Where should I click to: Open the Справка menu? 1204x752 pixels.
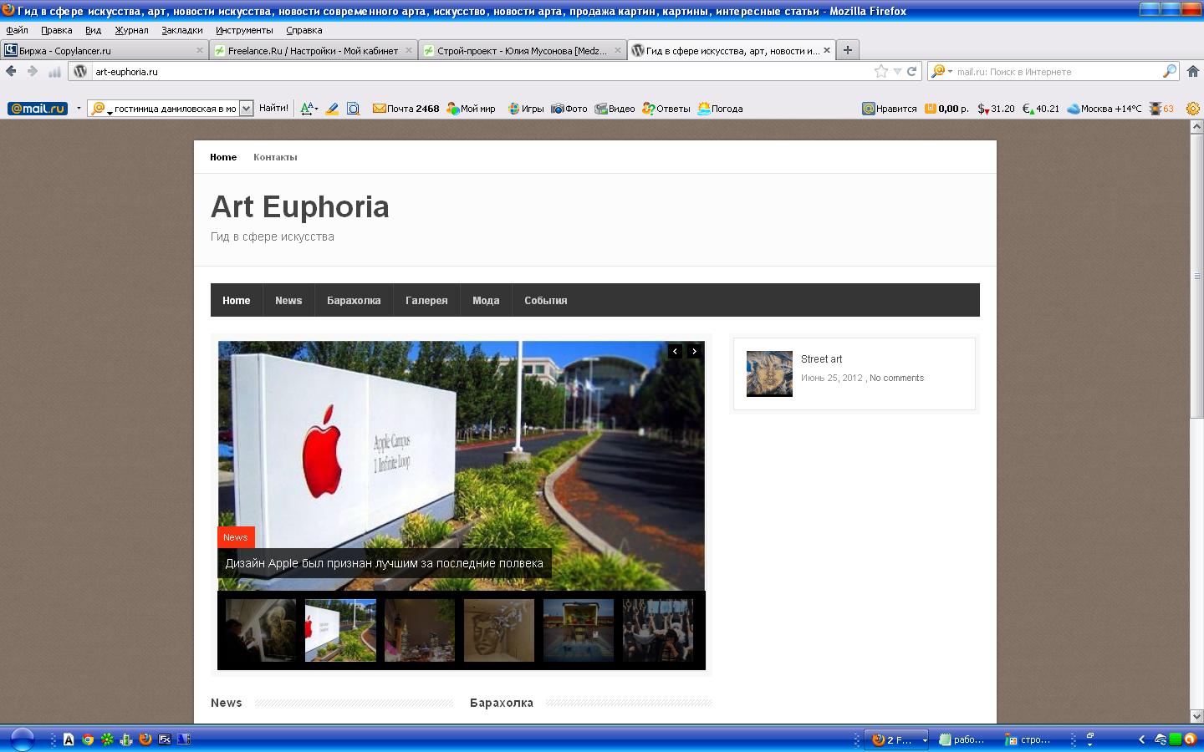pyautogui.click(x=304, y=30)
